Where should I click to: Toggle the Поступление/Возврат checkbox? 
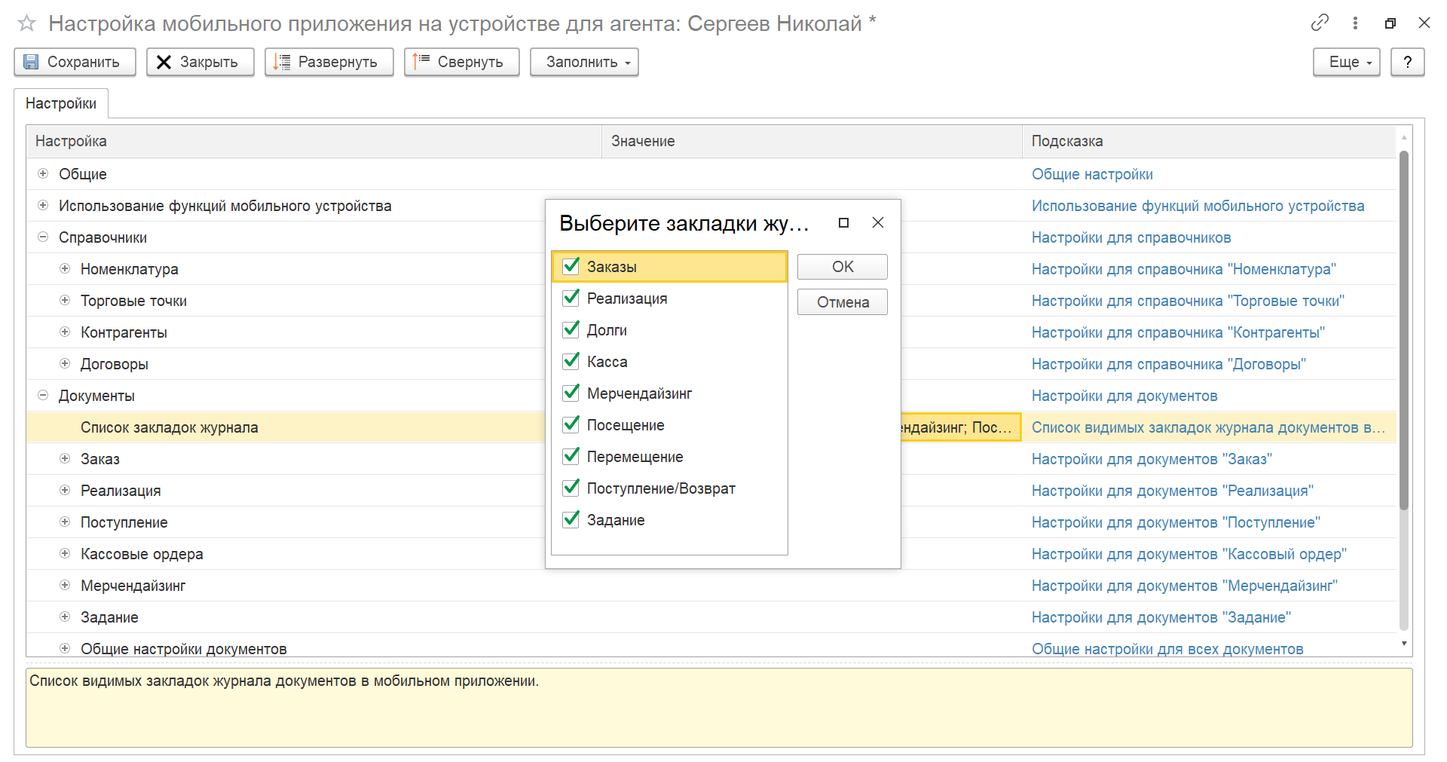click(x=571, y=488)
